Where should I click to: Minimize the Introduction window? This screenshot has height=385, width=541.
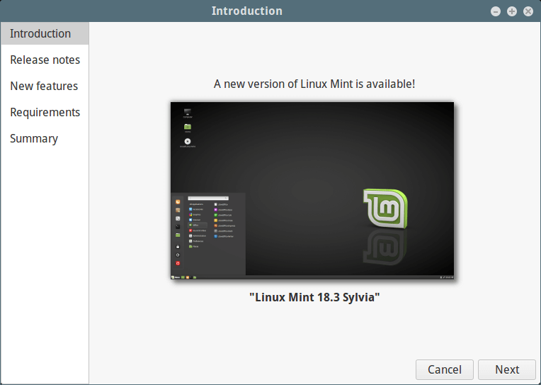pos(496,11)
